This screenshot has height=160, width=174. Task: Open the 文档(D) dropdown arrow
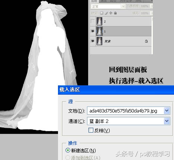(x=167, y=111)
